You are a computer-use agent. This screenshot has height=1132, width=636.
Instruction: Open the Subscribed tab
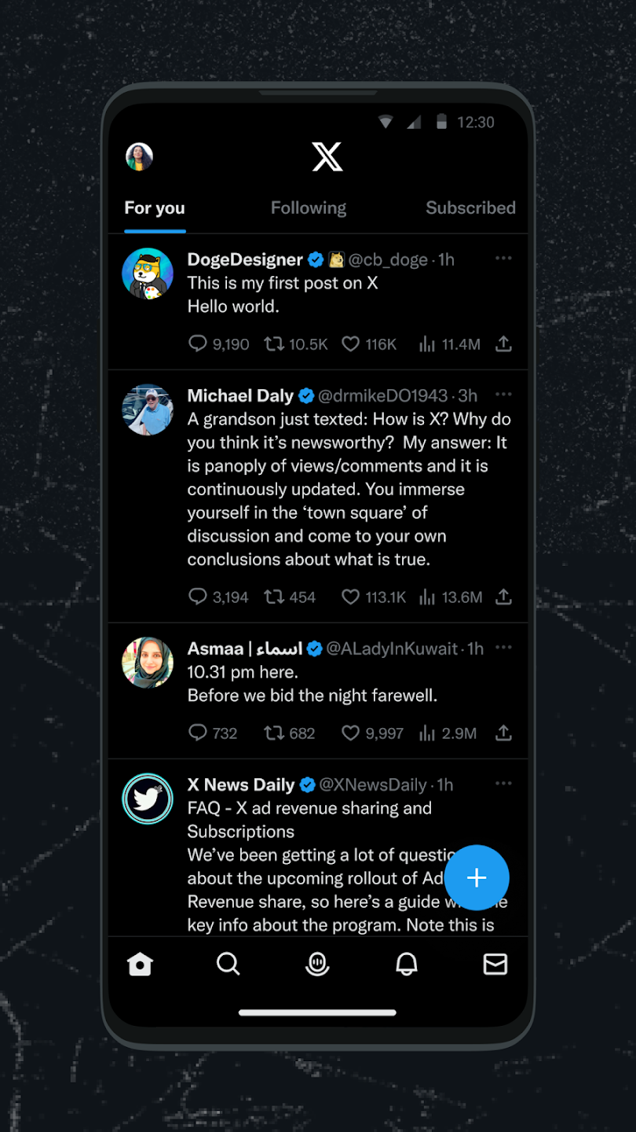pos(470,208)
